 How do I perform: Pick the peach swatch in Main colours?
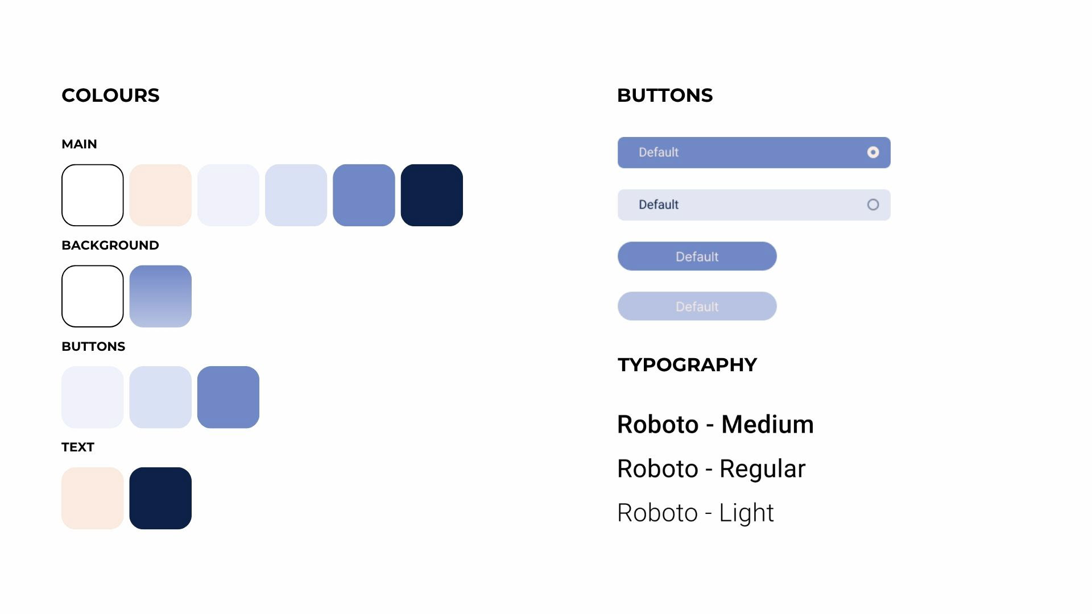click(160, 195)
